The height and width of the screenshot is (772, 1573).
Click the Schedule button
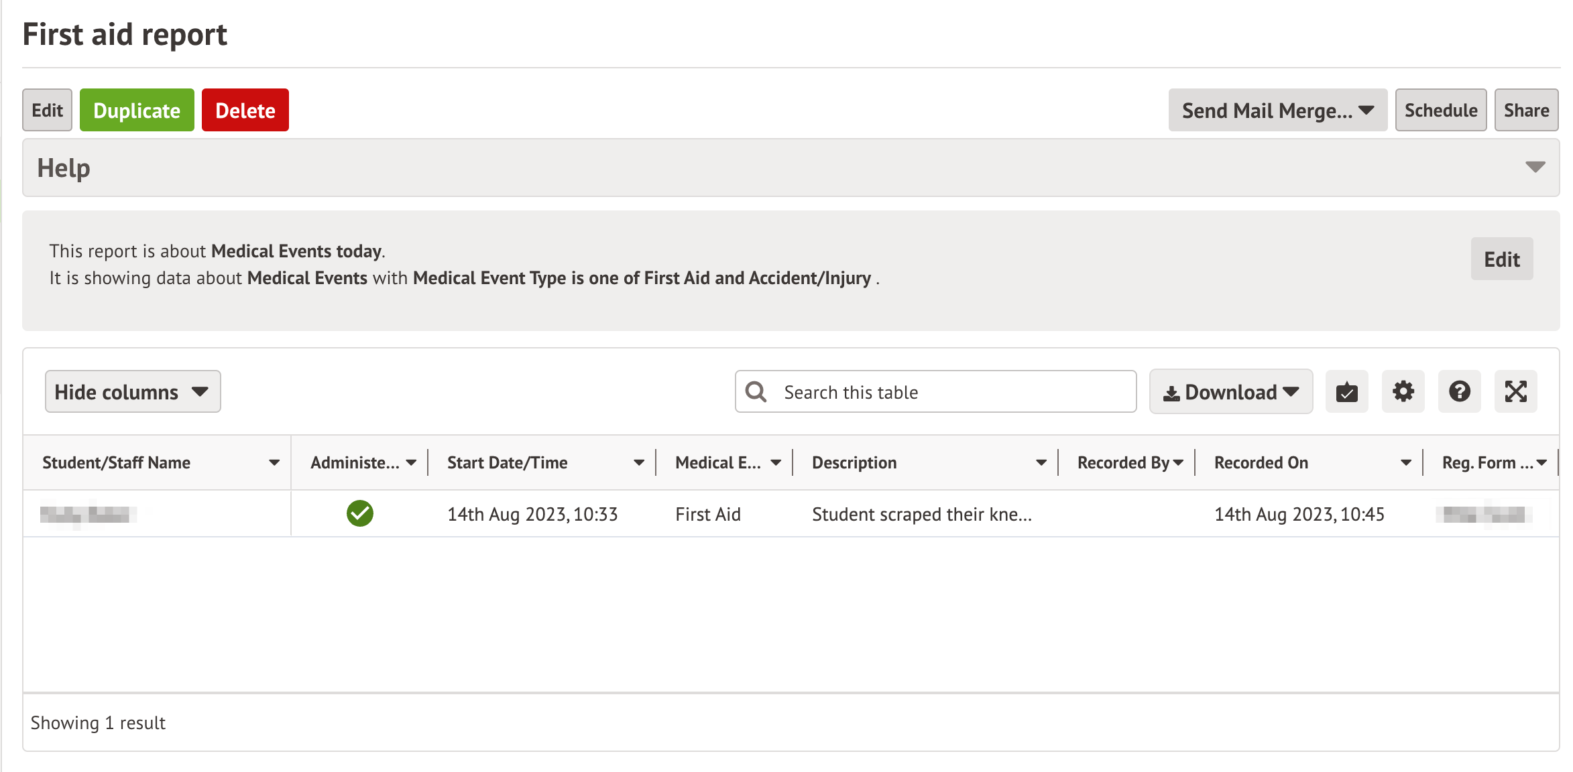pyautogui.click(x=1440, y=110)
